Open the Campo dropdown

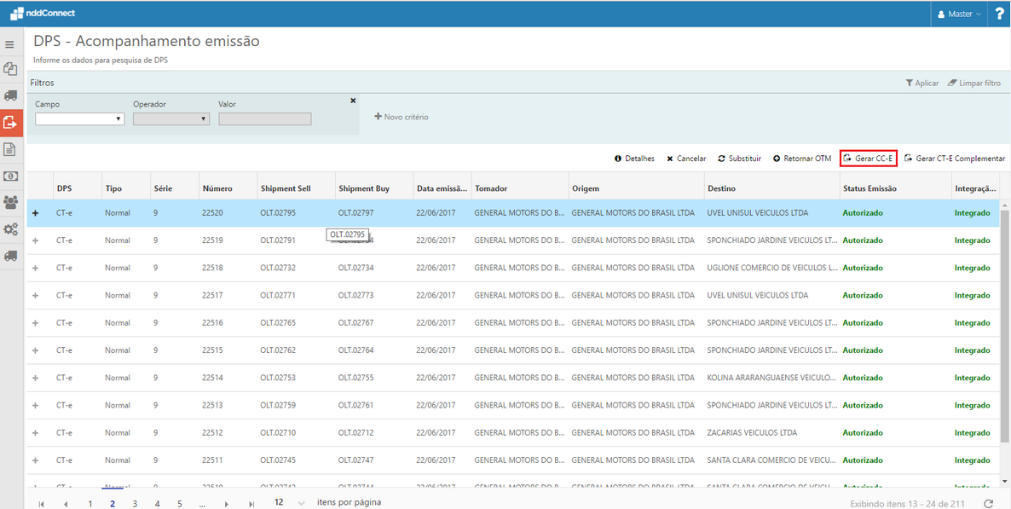point(80,119)
